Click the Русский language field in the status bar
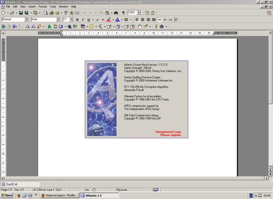 pos(133,190)
